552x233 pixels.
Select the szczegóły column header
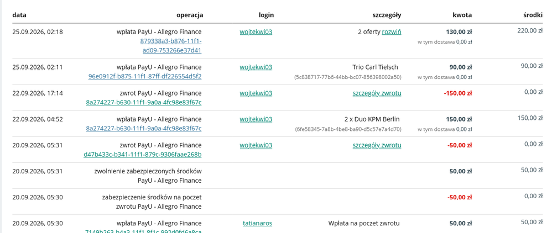click(x=387, y=15)
